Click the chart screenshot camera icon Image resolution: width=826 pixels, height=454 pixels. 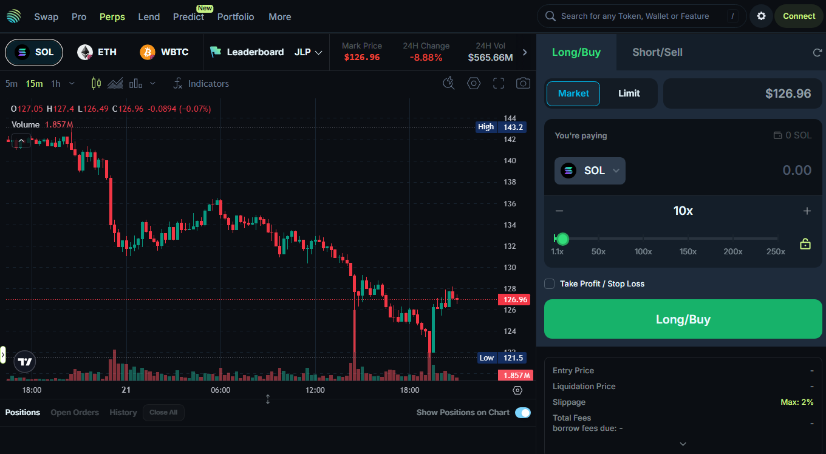pyautogui.click(x=523, y=83)
